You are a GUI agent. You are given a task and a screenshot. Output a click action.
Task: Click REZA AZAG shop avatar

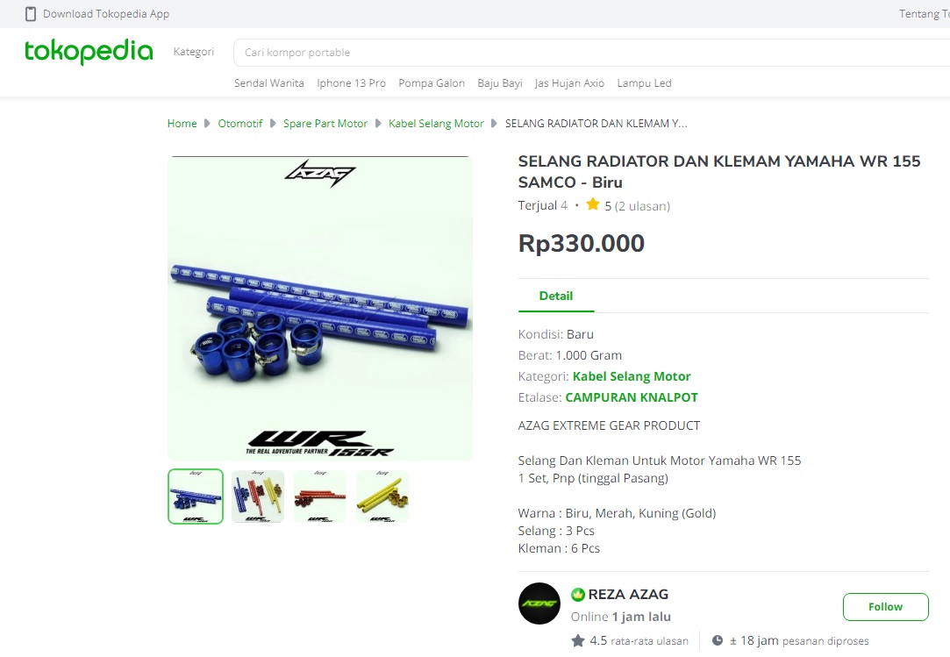tap(539, 603)
